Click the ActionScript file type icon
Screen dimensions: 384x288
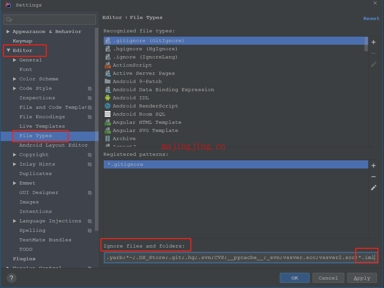108,65
